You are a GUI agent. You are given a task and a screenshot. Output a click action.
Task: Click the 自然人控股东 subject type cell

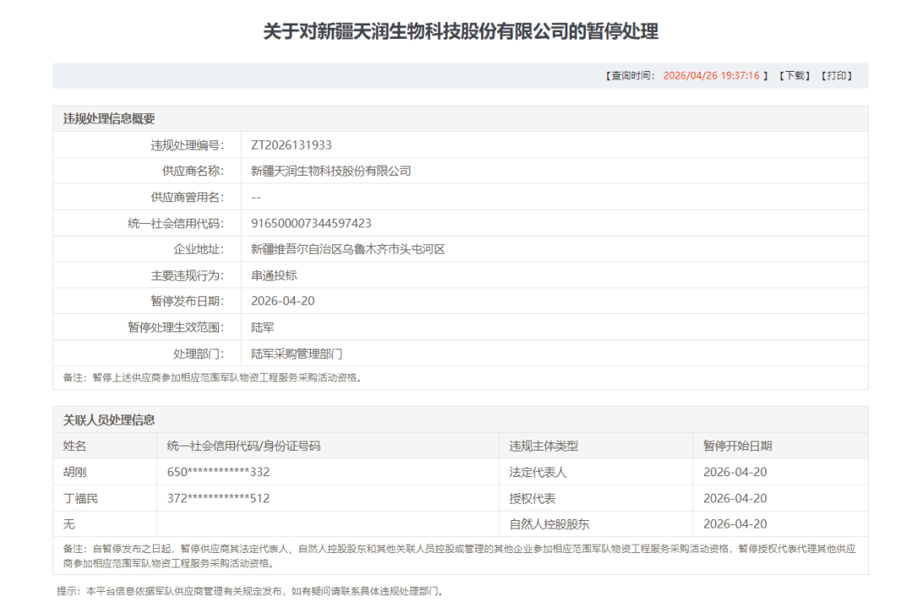[x=549, y=524]
